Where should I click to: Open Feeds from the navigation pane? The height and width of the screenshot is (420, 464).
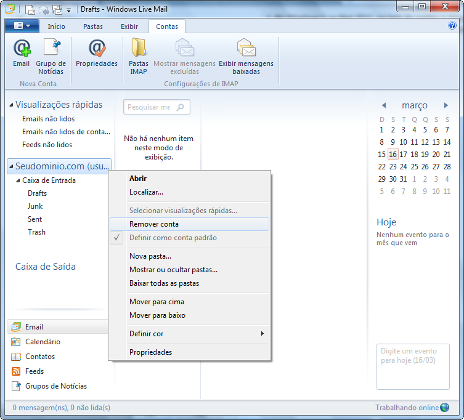tap(35, 371)
